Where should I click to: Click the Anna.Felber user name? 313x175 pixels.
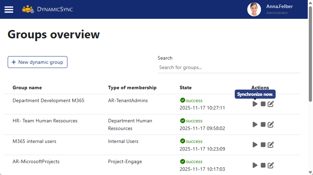pyautogui.click(x=279, y=6)
